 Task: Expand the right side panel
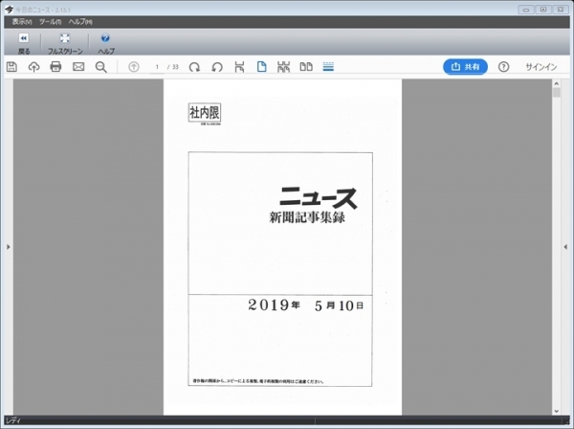[x=564, y=247]
